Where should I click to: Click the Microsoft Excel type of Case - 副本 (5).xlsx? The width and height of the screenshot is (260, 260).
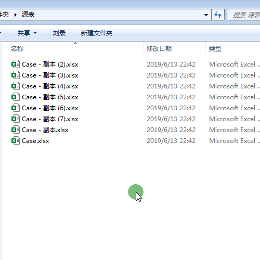point(235,97)
